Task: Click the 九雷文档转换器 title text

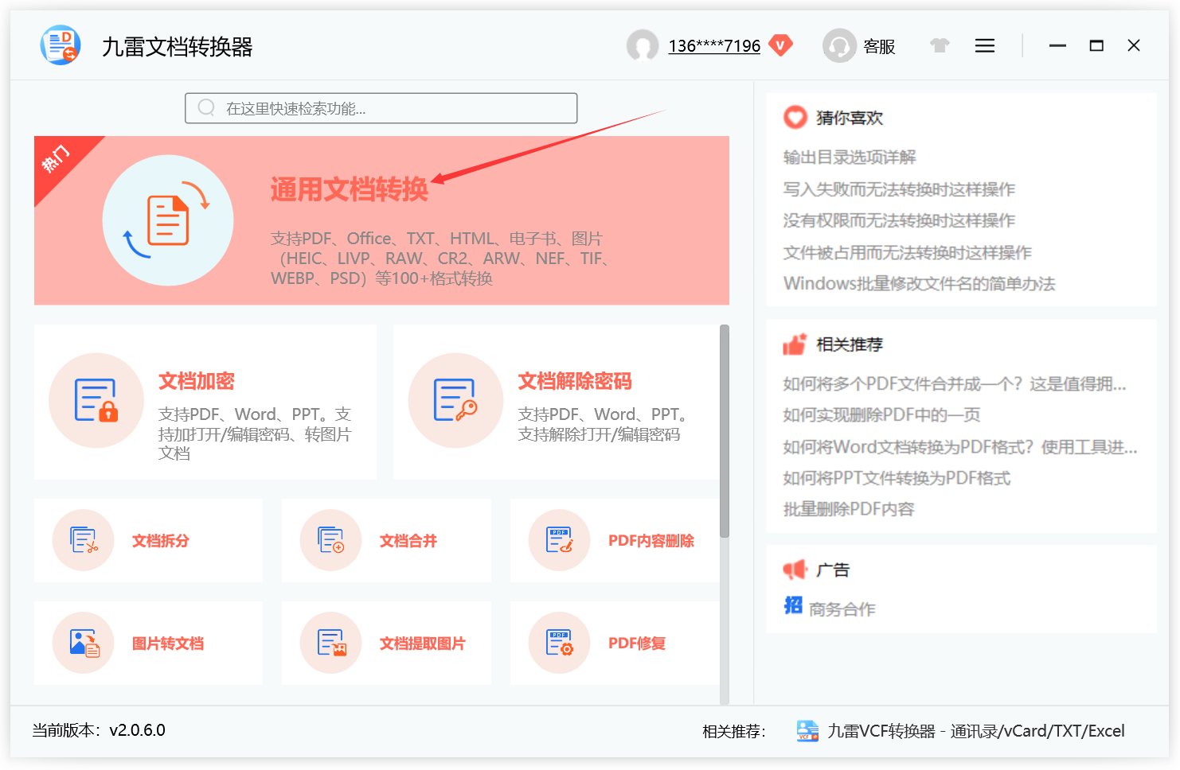Action: (x=178, y=47)
